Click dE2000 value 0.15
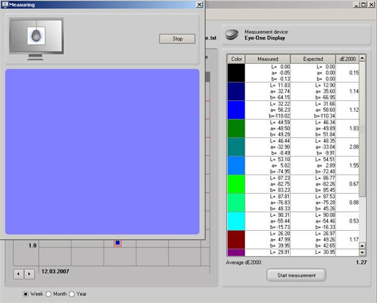Viewport: 377px width, 303px height. coord(354,73)
